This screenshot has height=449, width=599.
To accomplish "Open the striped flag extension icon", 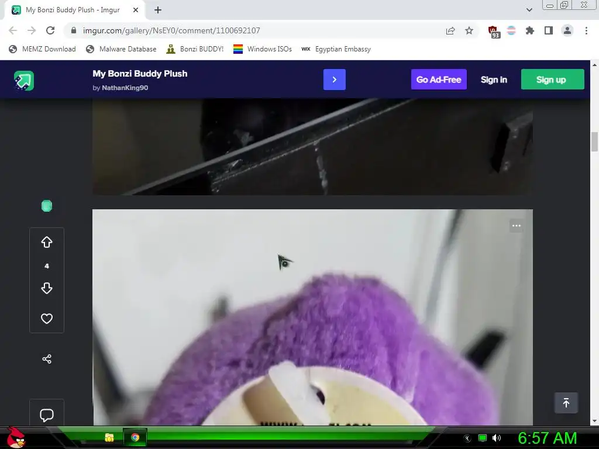I will coord(511,30).
